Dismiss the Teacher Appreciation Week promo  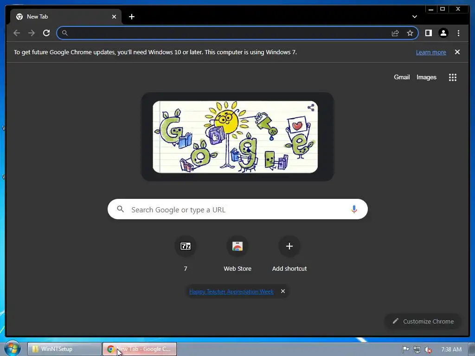tap(282, 291)
